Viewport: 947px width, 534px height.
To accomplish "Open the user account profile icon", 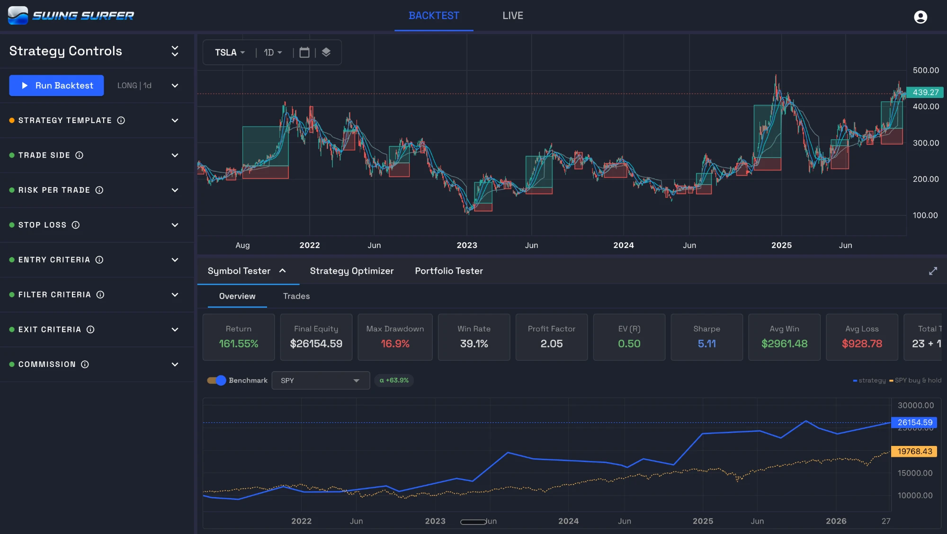I will point(920,17).
